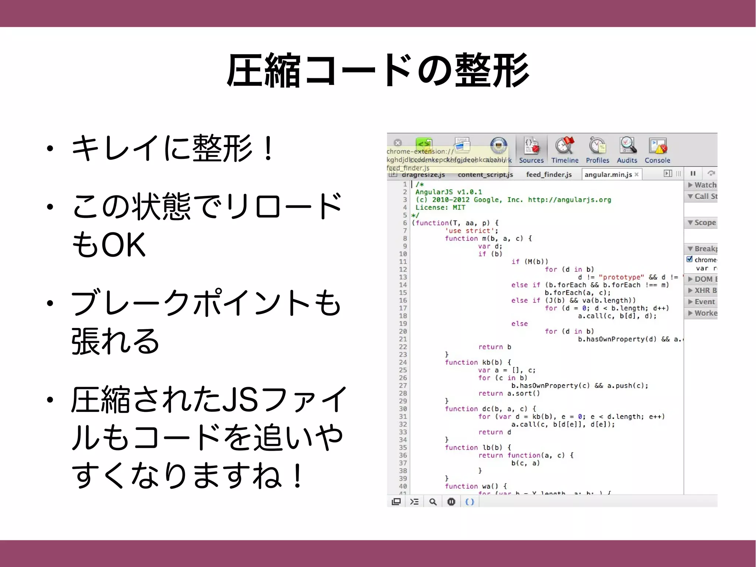This screenshot has width=756, height=567.
Task: Click the Resources panel icon
Action: 462,145
